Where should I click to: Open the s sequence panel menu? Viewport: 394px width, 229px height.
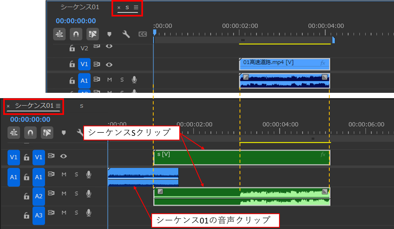click(136, 8)
